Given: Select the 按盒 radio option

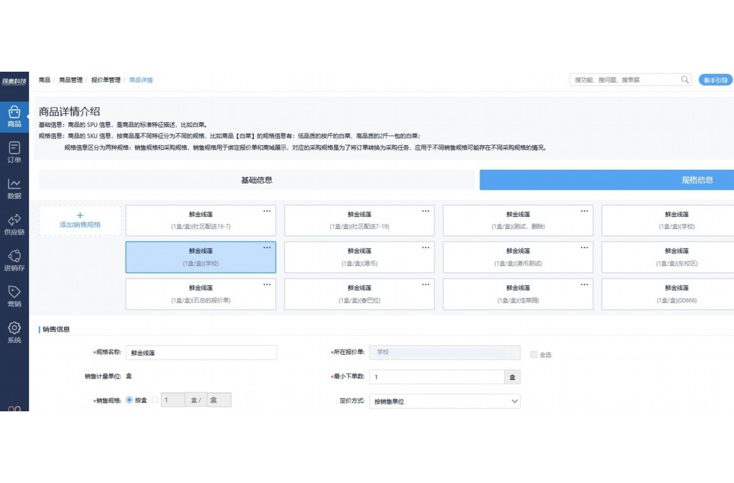Looking at the screenshot, I should point(129,400).
